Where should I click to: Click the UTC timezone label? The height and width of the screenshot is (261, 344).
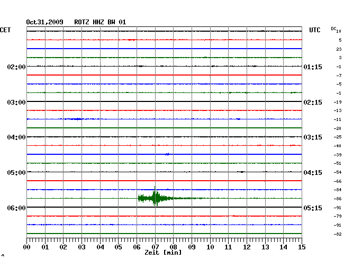[314, 30]
